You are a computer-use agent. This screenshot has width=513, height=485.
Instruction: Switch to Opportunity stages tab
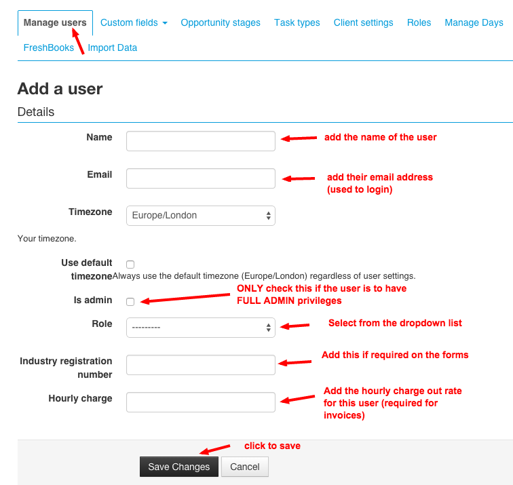(221, 22)
